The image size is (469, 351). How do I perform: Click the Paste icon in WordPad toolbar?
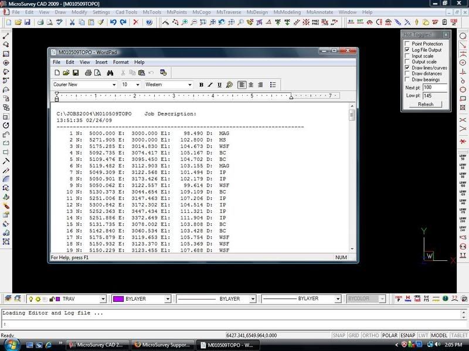click(141, 73)
